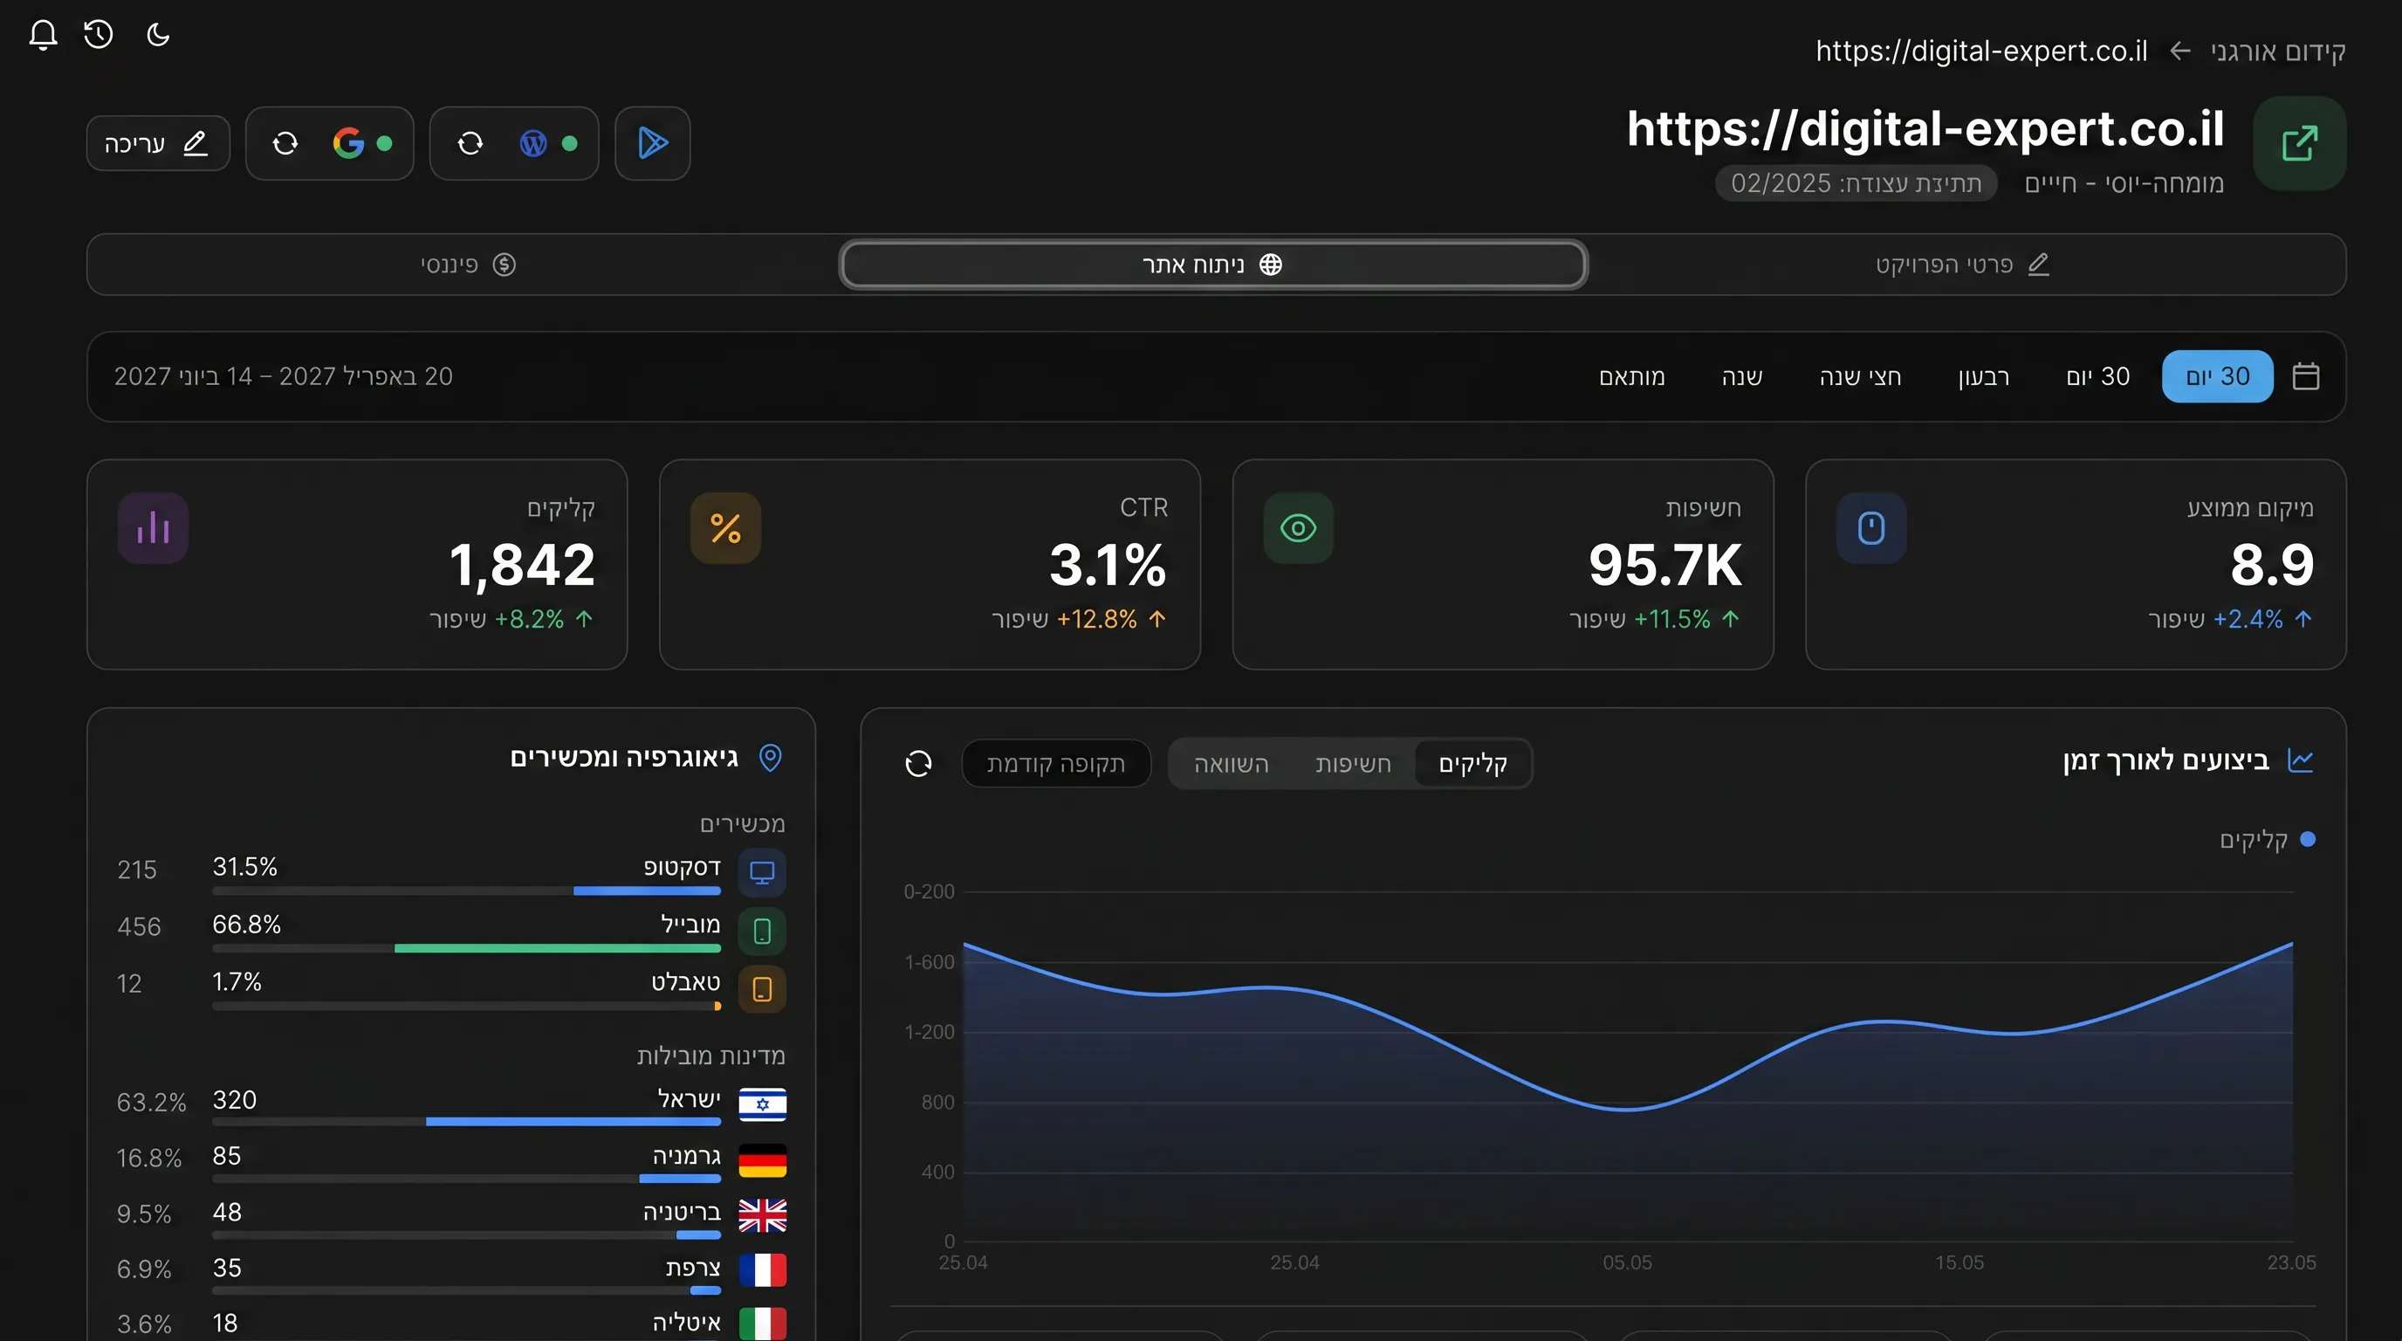Screen dimensions: 2402x1341
Task: Refresh the Google connection sync icon
Action: tap(285, 143)
